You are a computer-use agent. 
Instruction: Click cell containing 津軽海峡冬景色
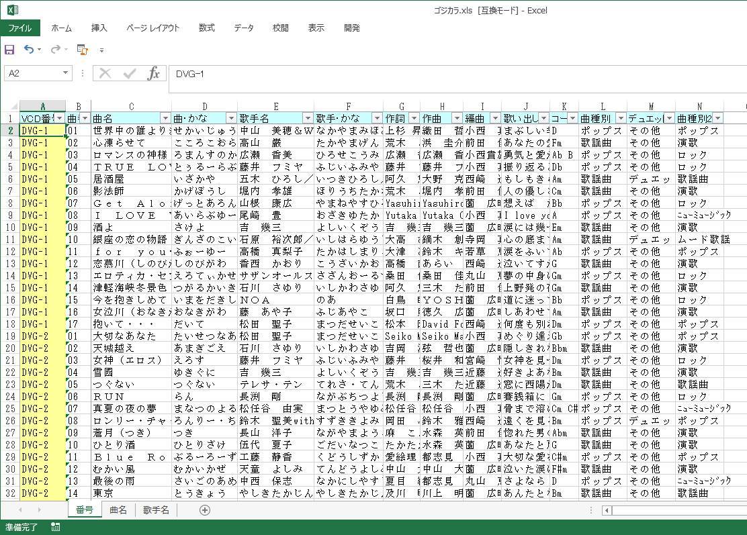pos(131,287)
